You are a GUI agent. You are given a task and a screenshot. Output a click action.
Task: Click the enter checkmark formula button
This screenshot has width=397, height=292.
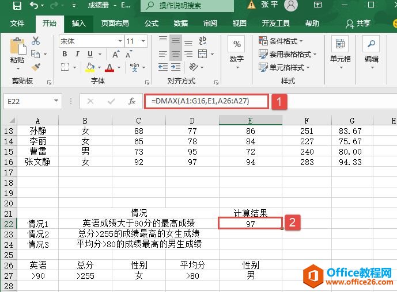click(x=111, y=101)
